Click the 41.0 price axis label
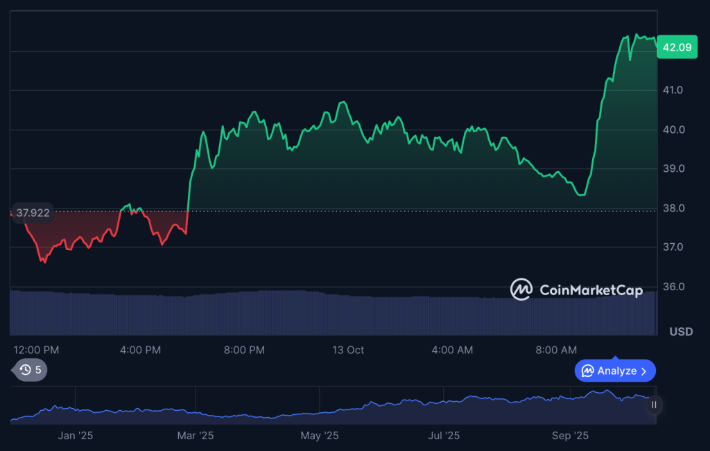This screenshot has height=451, width=710. pyautogui.click(x=673, y=90)
